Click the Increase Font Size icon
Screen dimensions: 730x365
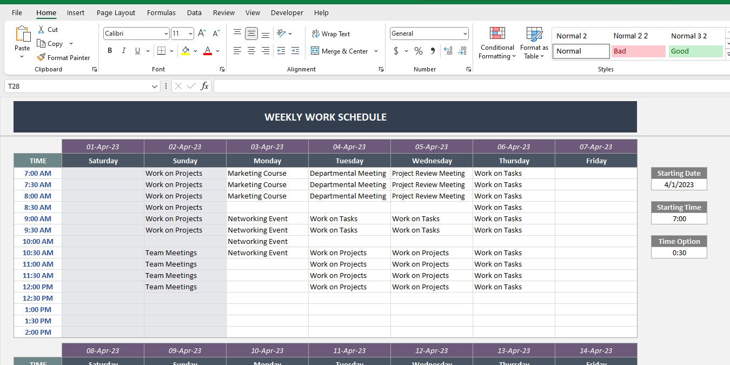coord(201,33)
